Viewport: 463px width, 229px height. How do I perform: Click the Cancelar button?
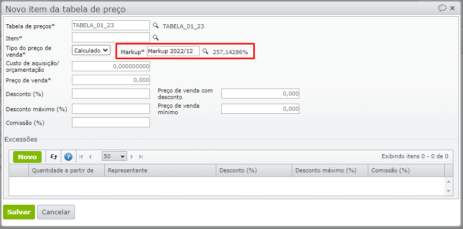coord(56,212)
